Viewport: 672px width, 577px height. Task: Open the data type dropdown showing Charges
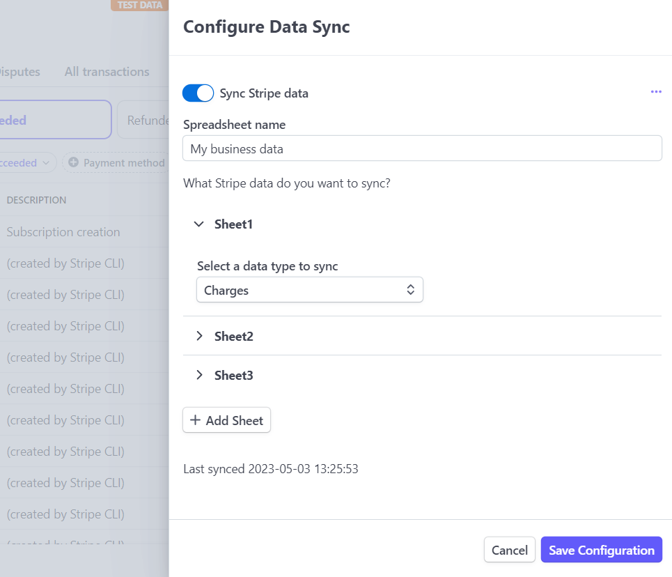(x=309, y=289)
